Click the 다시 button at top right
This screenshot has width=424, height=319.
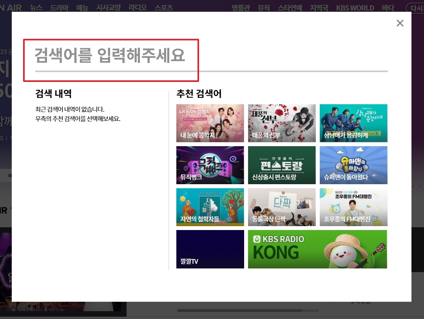(415, 8)
